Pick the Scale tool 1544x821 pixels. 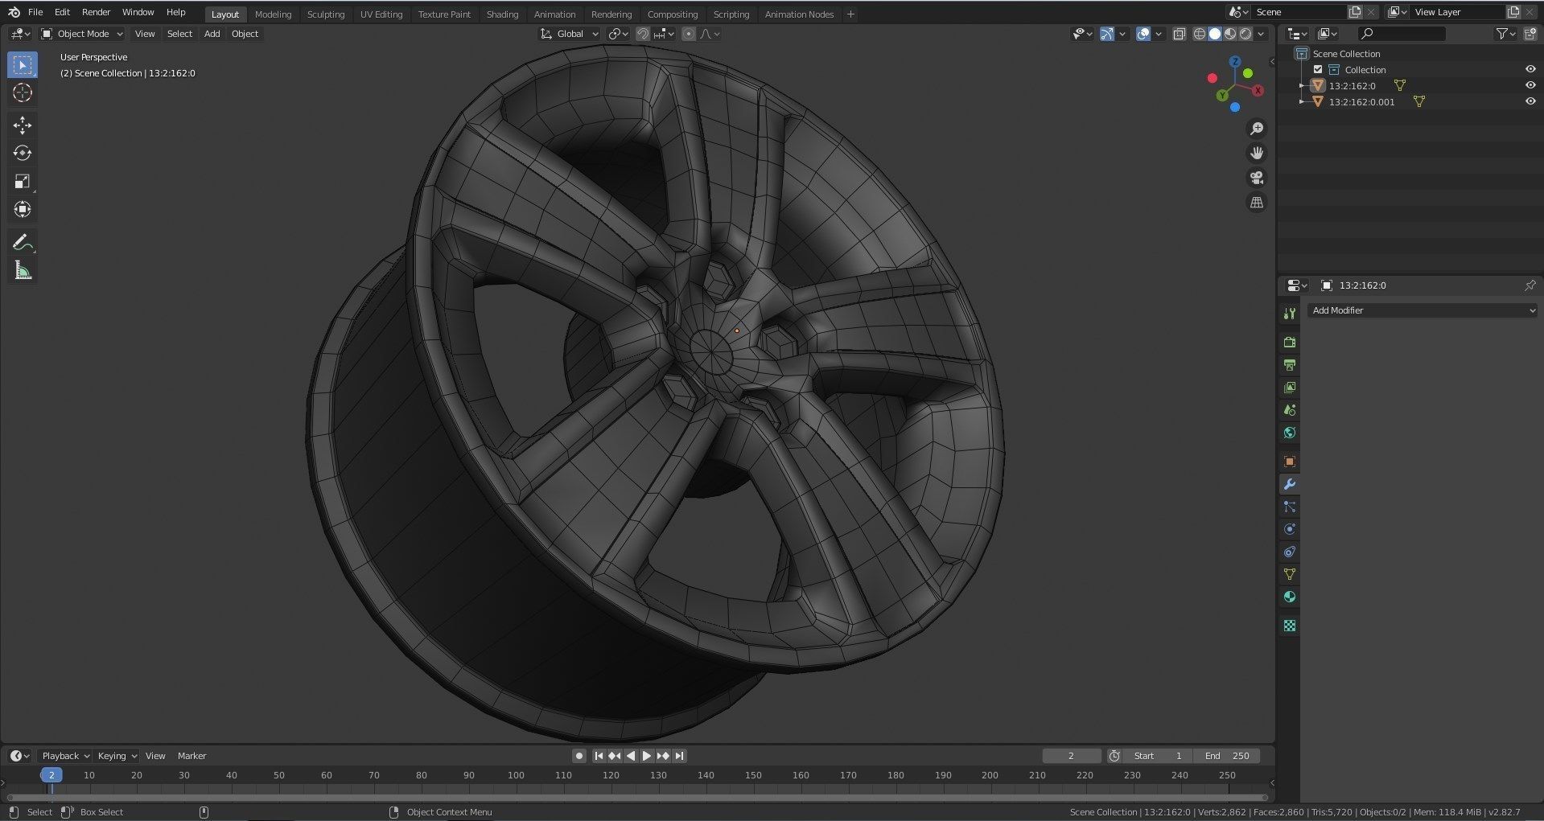pos(23,181)
